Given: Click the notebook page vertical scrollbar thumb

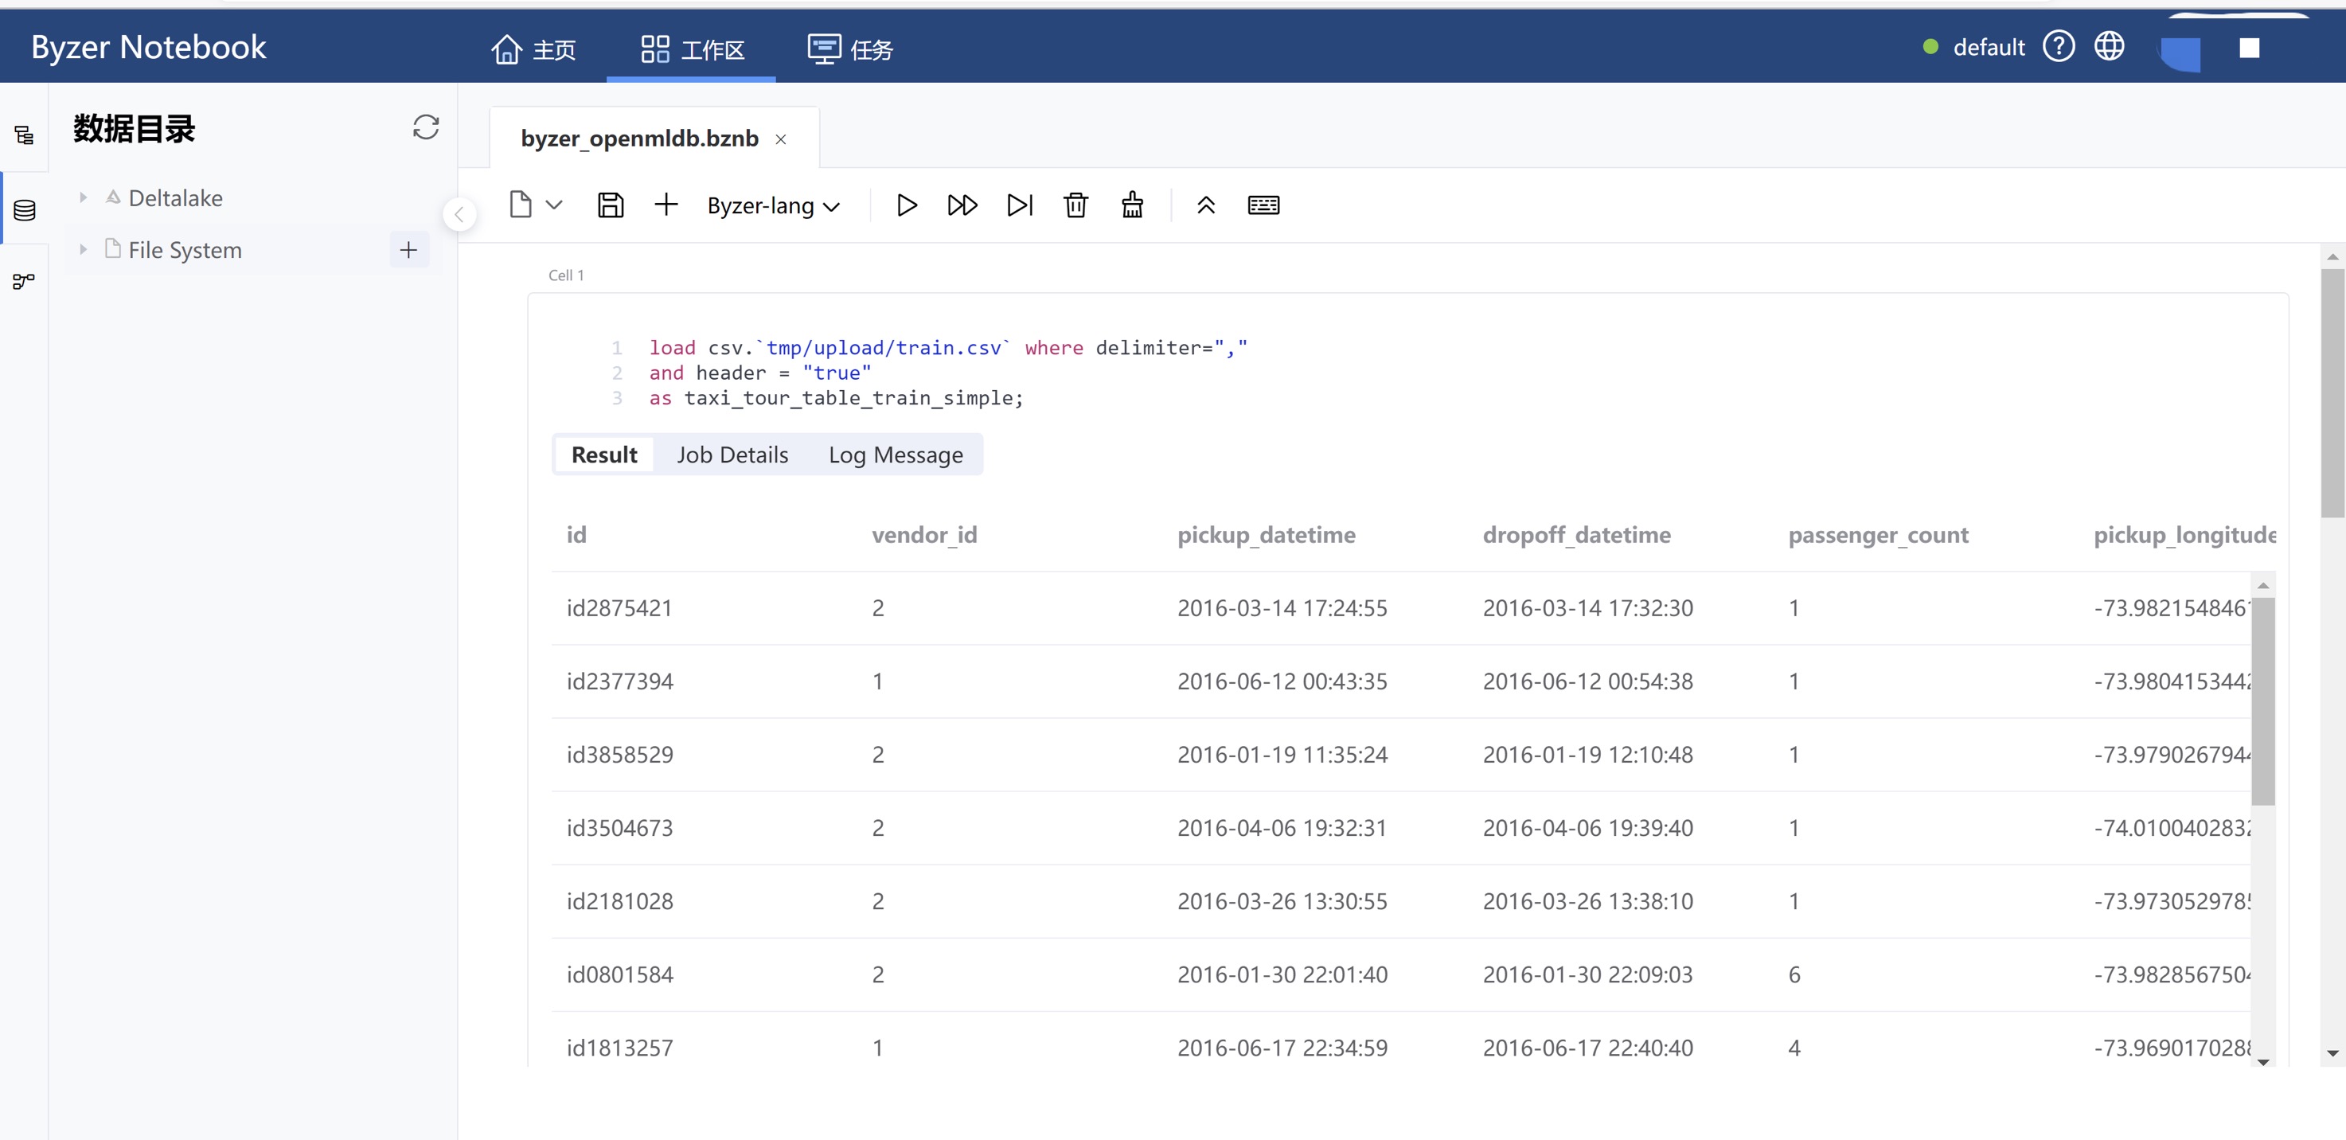Looking at the screenshot, I should pos(2332,392).
